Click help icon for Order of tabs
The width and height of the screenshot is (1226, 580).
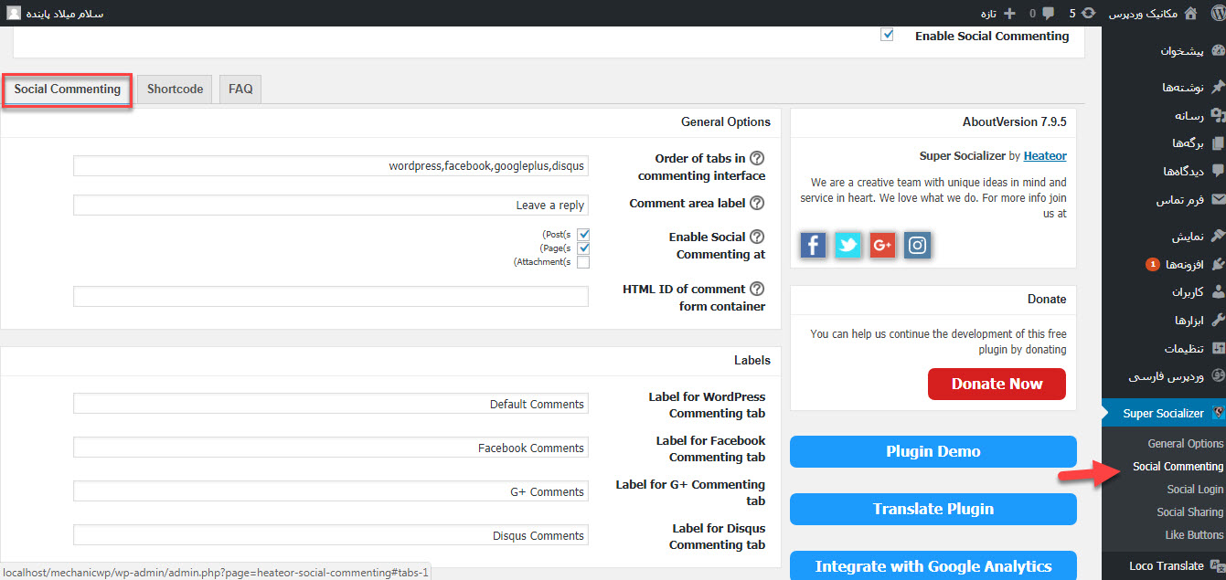pyautogui.click(x=757, y=159)
